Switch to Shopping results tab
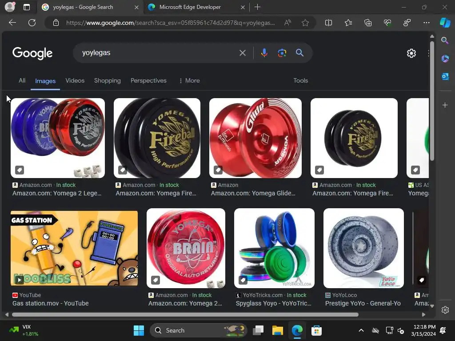Viewport: 455px width, 341px height. point(108,81)
